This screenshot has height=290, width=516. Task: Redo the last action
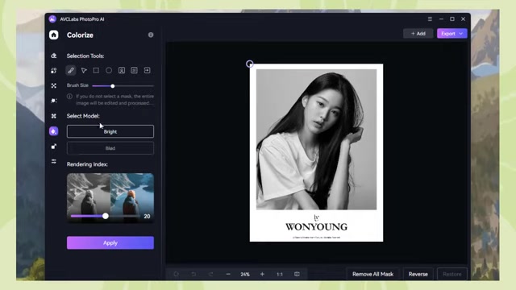210,274
